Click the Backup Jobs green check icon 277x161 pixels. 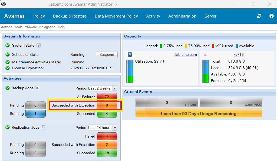coord(7,88)
